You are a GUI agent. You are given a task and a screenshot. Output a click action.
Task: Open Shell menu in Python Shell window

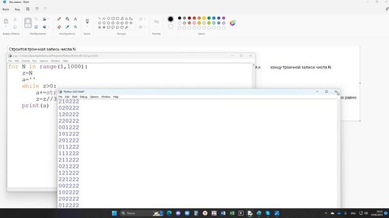click(74, 97)
